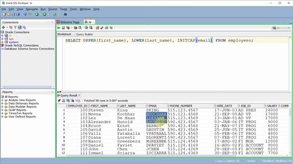293x164 pixels.
Task: Open the Team menu
Action: (63, 9)
